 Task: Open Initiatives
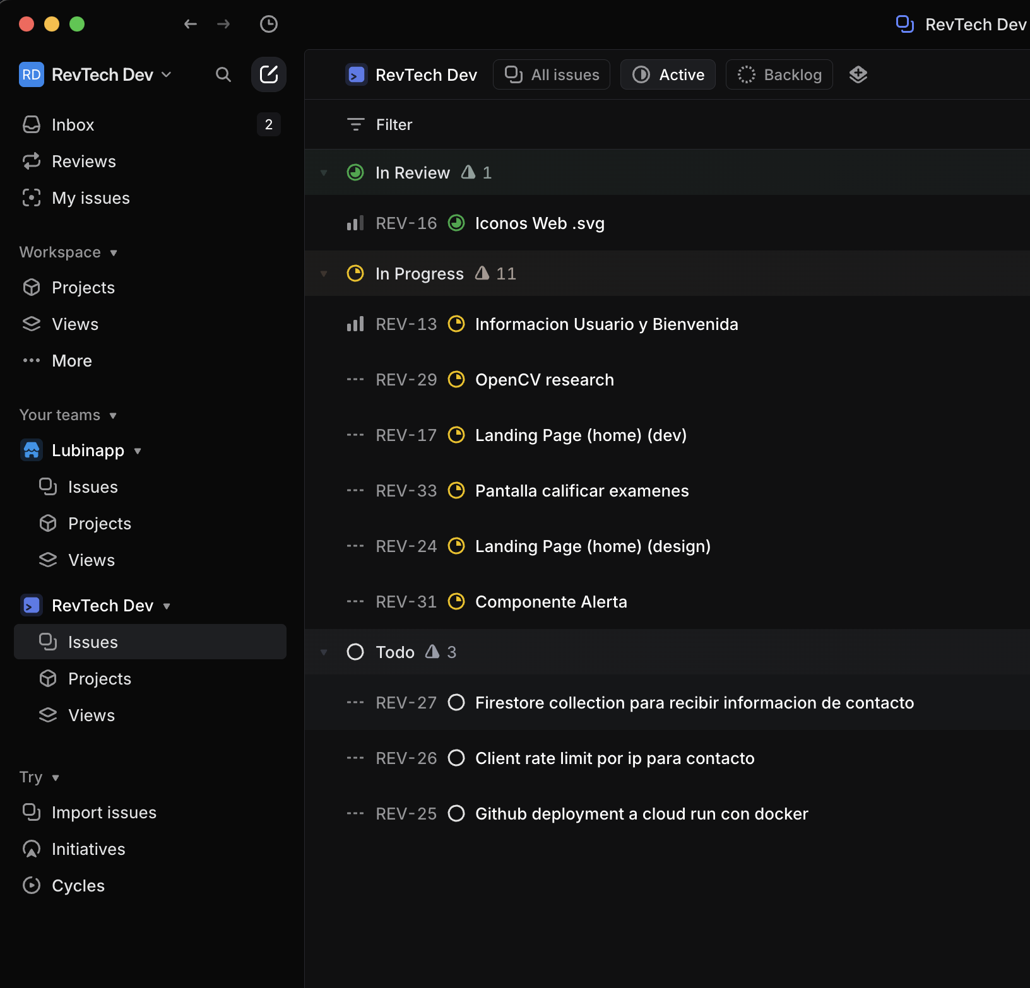[x=150, y=849]
